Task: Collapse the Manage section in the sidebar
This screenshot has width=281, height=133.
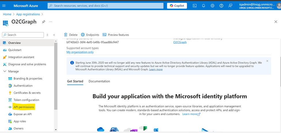Action: click(5, 71)
